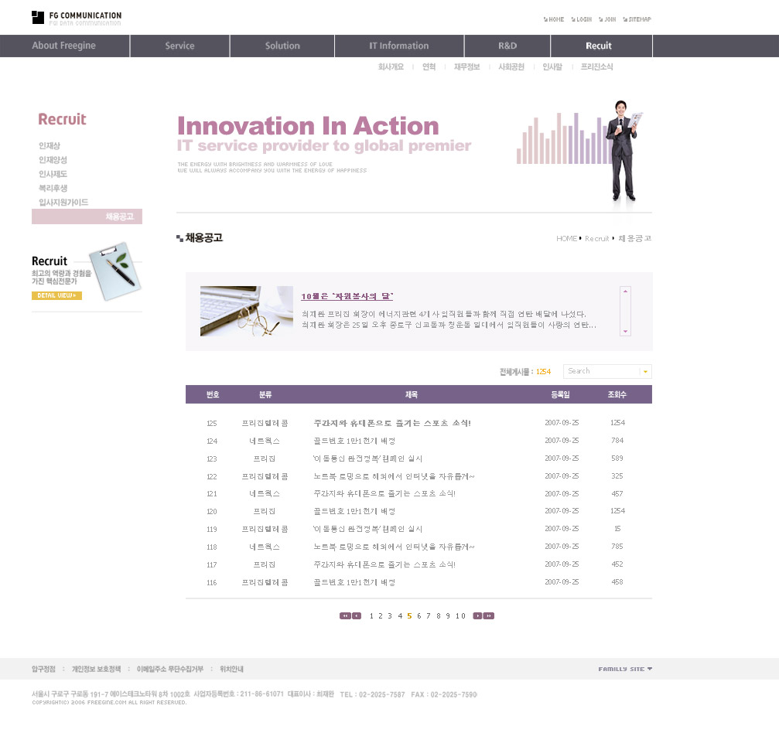Jump to the last page of results
Screen dimensions: 779x743
tap(489, 616)
